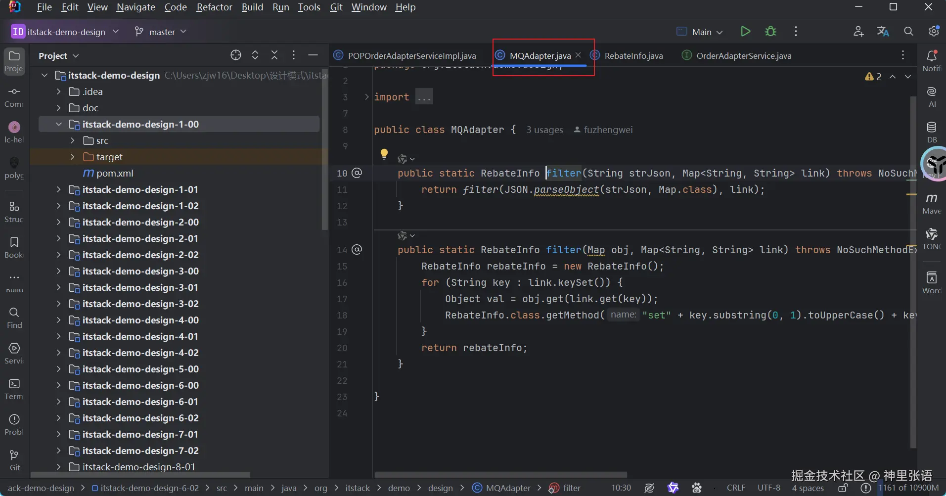This screenshot has width=946, height=496.
Task: Toggle read-only lock in status bar
Action: (x=844, y=488)
